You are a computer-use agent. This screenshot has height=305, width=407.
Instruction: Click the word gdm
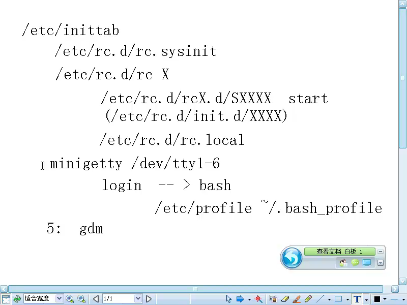pyautogui.click(x=91, y=229)
